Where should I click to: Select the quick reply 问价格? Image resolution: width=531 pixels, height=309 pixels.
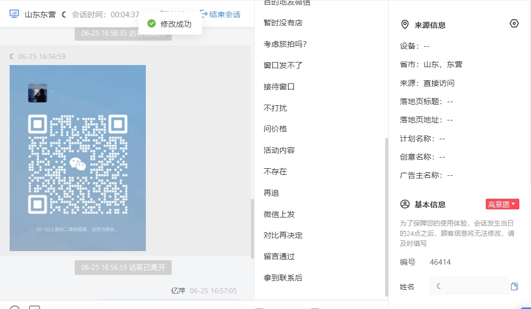point(275,129)
